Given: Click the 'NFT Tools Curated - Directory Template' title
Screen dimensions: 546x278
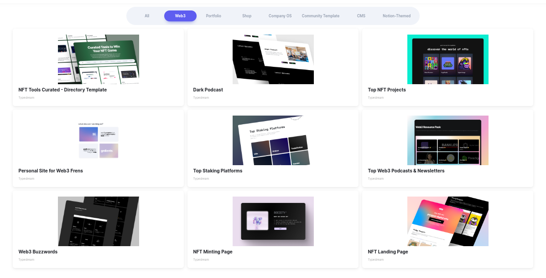Looking at the screenshot, I should pyautogui.click(x=62, y=90).
